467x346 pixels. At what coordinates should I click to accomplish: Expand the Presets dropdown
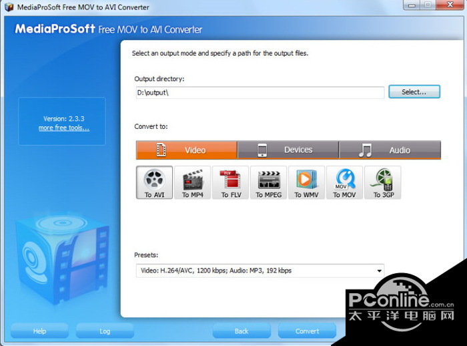tap(260, 271)
